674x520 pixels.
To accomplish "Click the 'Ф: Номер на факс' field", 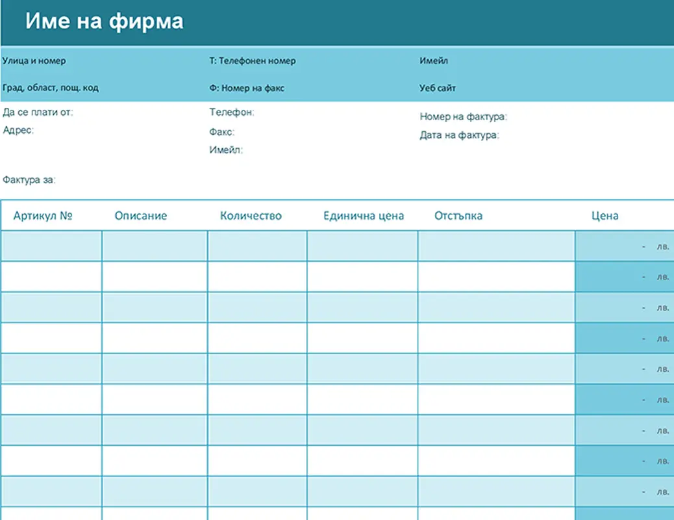I will (247, 88).
